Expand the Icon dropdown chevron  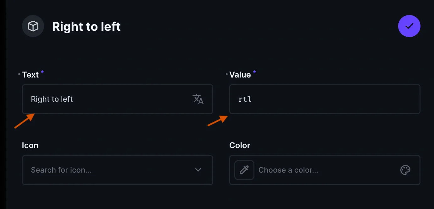click(198, 170)
